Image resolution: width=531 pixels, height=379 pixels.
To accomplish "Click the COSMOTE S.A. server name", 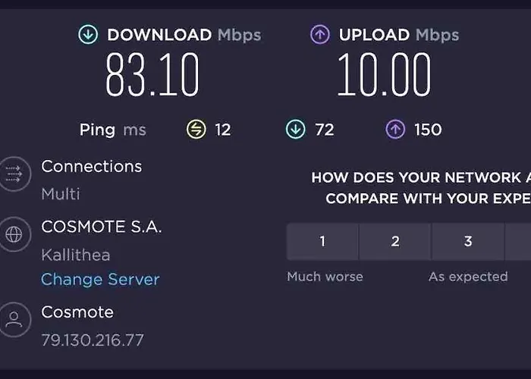I will [102, 227].
